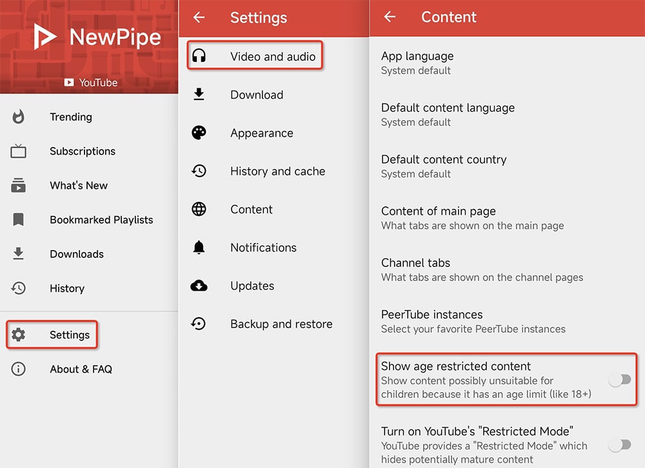The height and width of the screenshot is (468, 645).
Task: Open the YouTube service selector
Action: point(91,83)
